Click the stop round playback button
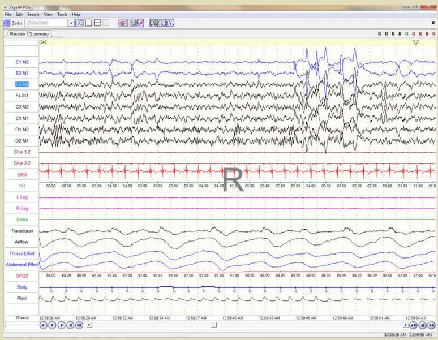This screenshot has width=438, height=340. coord(423,325)
